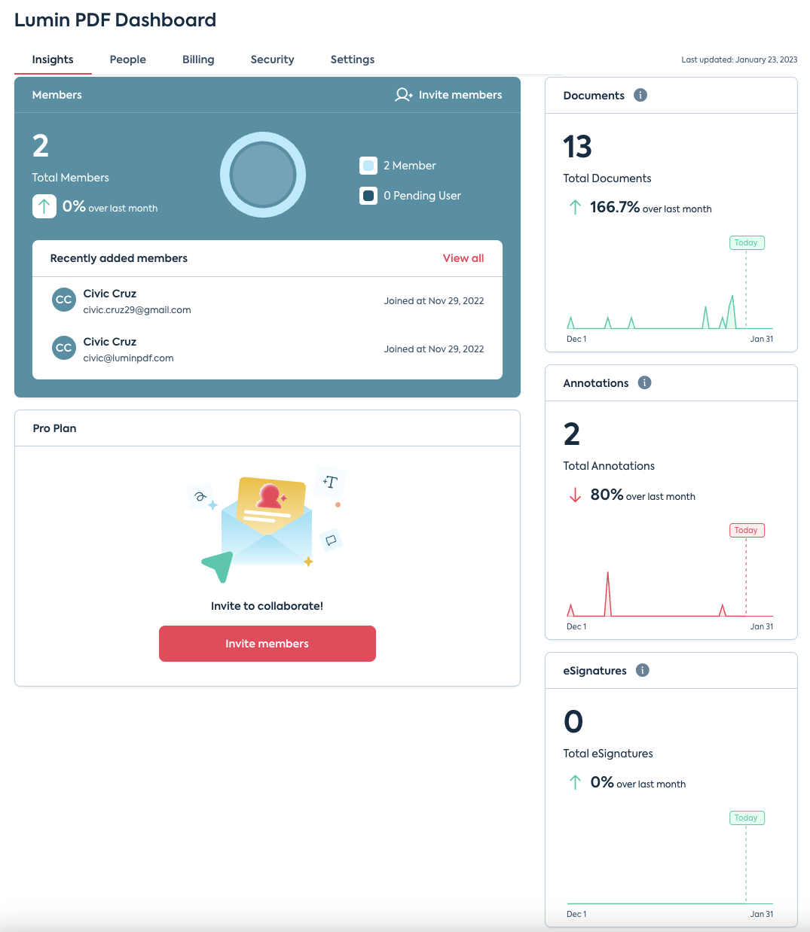This screenshot has width=810, height=932.
Task: Toggle the 0 Pending User legend checkbox
Action: pyautogui.click(x=368, y=195)
